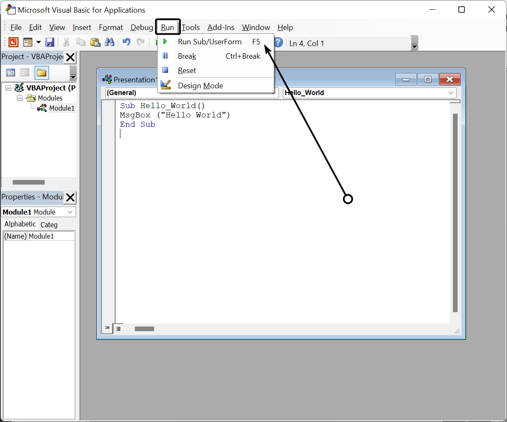This screenshot has height=422, width=507.
Task: Close the Properties panel
Action: (x=70, y=197)
